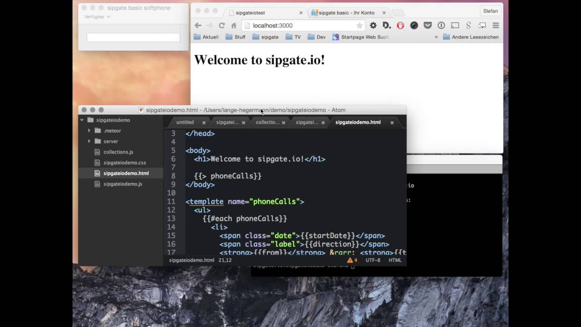
Task: Save page with the Pocket extension
Action: pyautogui.click(x=428, y=25)
